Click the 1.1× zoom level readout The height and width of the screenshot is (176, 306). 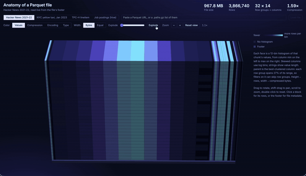(205, 25)
